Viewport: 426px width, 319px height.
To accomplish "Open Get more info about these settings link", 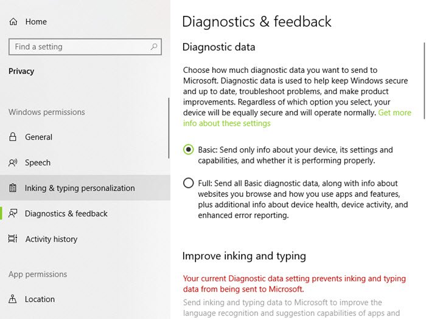I will click(226, 123).
